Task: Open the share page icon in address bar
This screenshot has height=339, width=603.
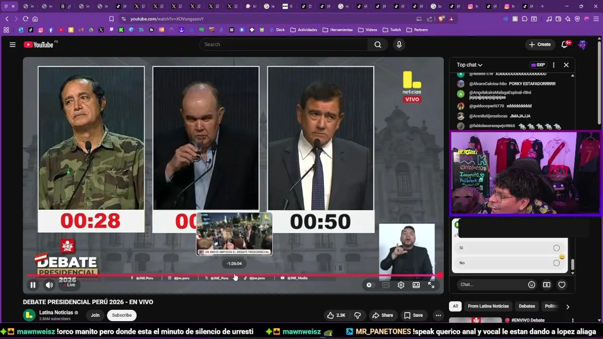Action: click(x=430, y=19)
